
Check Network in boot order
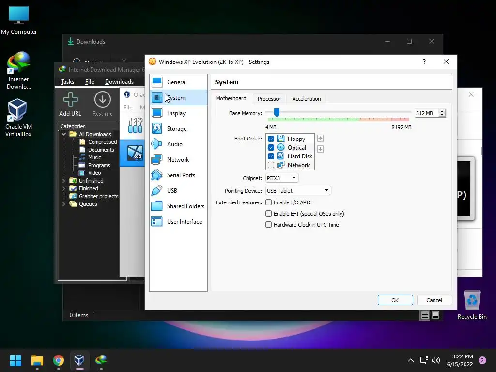pyautogui.click(x=271, y=165)
